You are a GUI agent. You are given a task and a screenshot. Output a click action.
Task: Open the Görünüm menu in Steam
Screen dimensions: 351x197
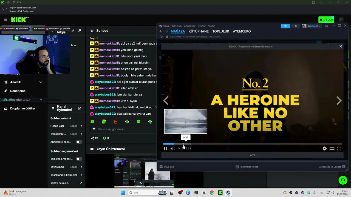(x=177, y=26)
